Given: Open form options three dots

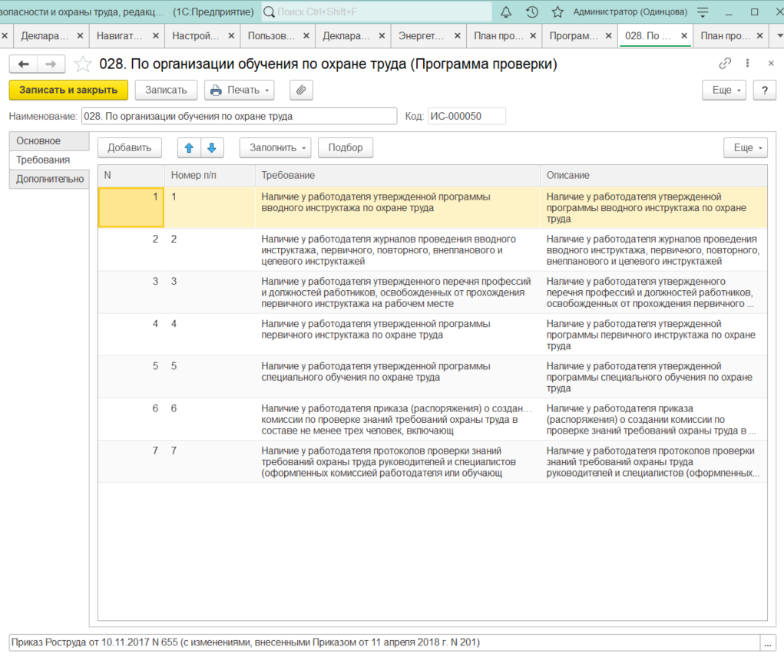Looking at the screenshot, I should pyautogui.click(x=747, y=64).
